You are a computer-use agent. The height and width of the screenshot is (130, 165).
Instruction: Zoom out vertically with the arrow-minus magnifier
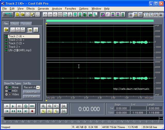coord(64,111)
